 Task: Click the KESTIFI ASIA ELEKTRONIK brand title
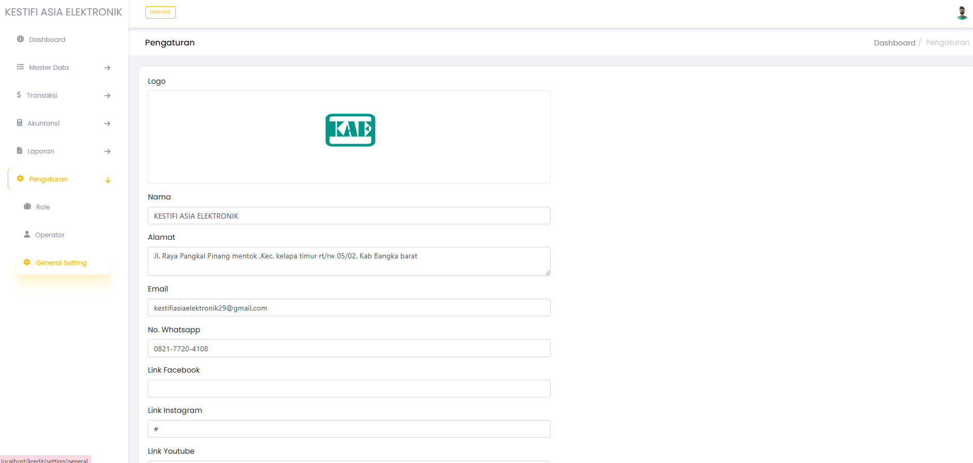coord(64,12)
